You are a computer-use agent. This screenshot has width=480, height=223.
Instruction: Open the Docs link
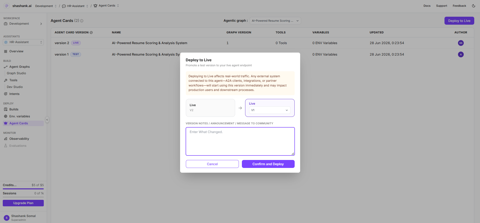[x=427, y=6]
